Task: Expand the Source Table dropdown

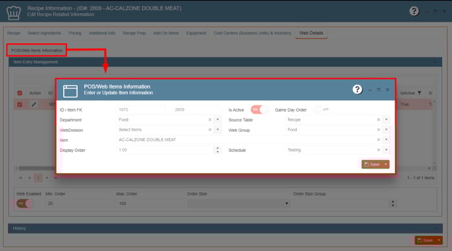Action: click(x=386, y=120)
